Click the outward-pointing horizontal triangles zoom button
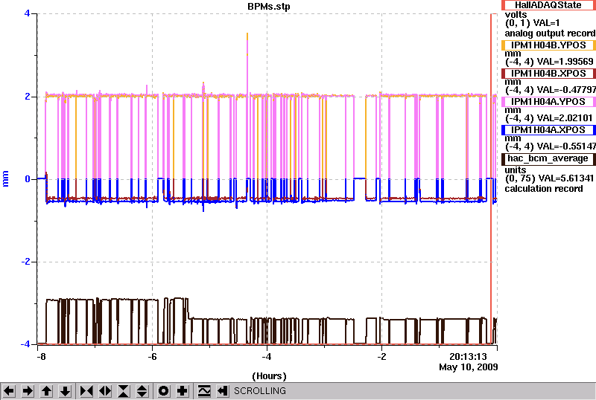This screenshot has height=400, width=596. point(105,391)
